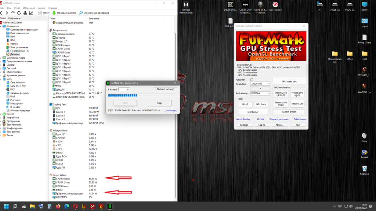376x211 pixels.
Task: Open Firefox from the taskbar
Action: [x=58, y=206]
